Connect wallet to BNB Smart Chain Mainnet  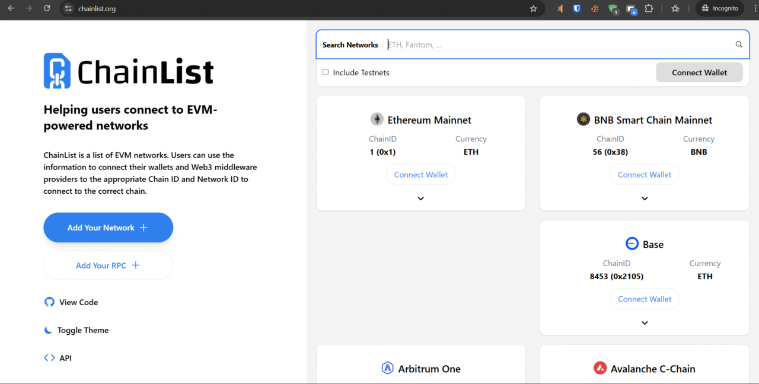tap(645, 175)
